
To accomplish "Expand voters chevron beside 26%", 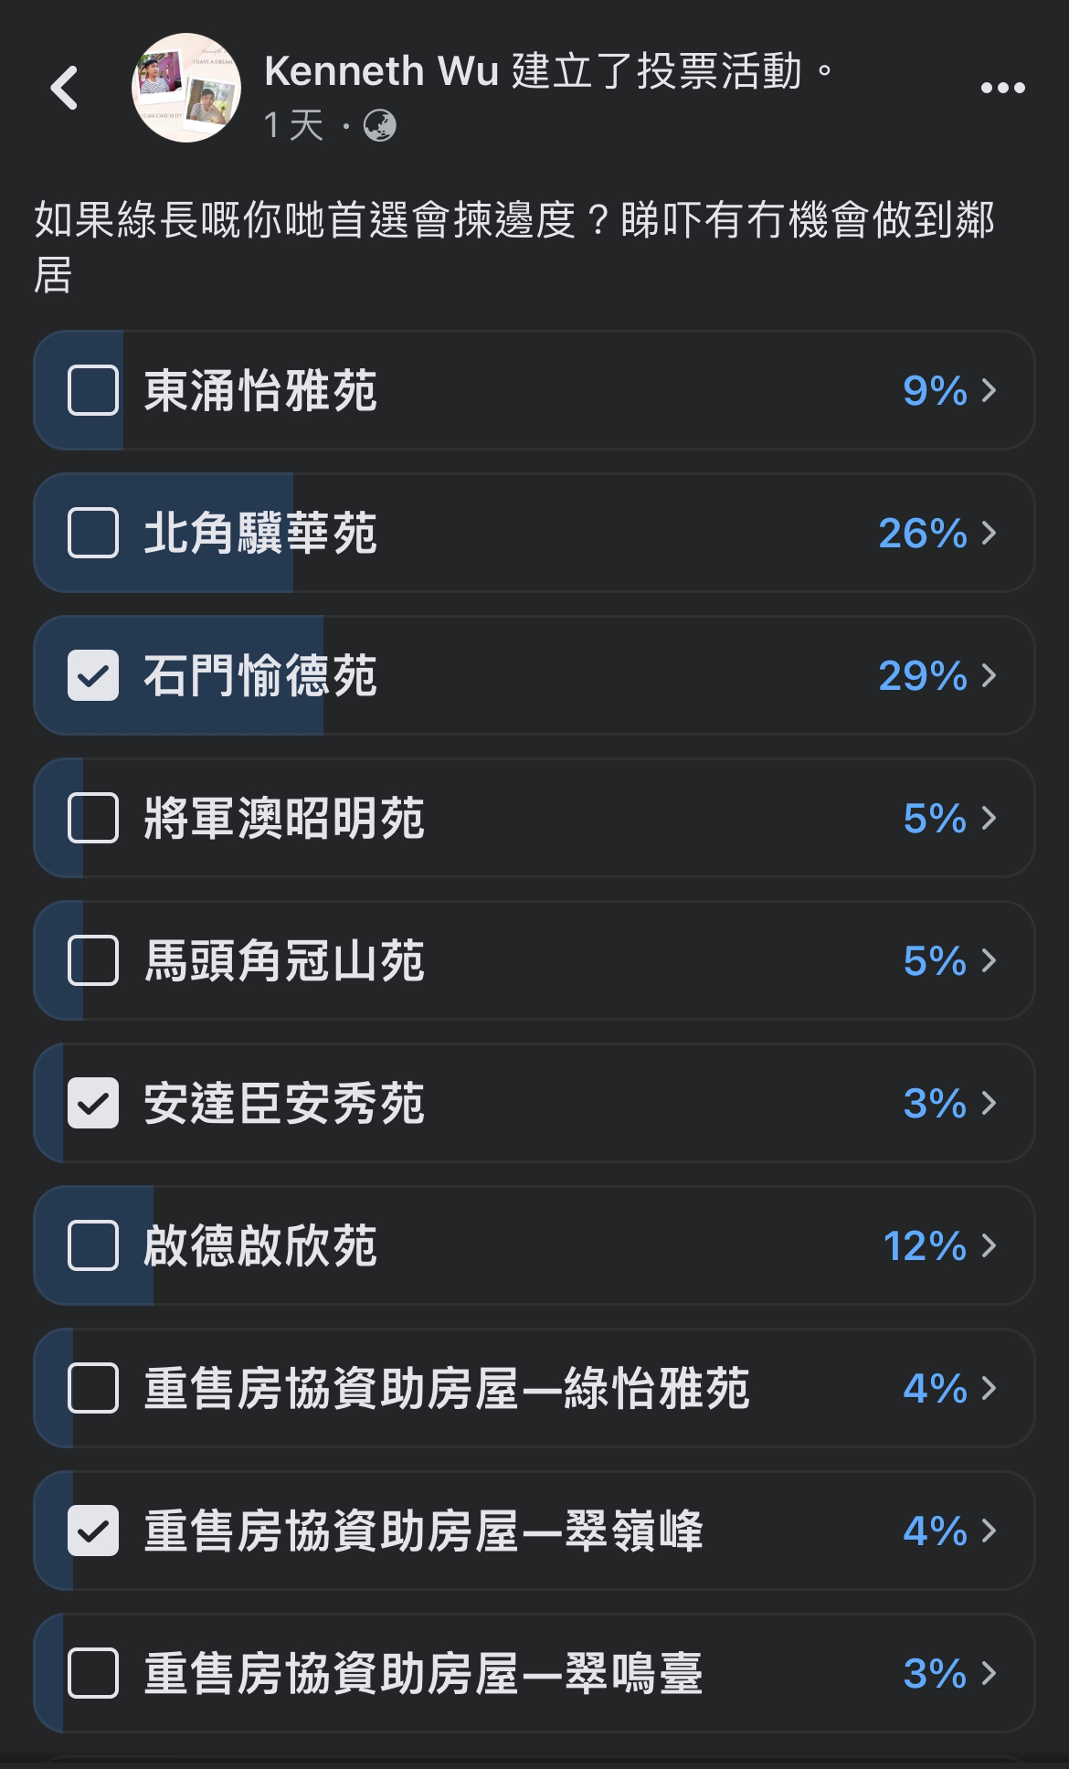I will coord(989,533).
